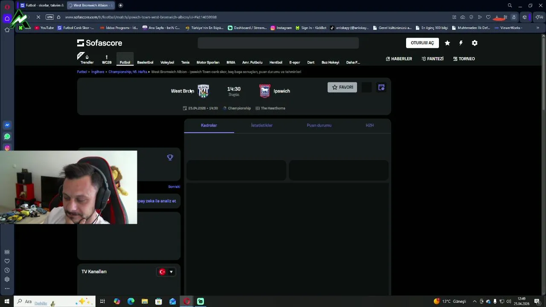This screenshot has height=307, width=546.
Task: Open ViewerWorks bookmark
Action: point(508,28)
